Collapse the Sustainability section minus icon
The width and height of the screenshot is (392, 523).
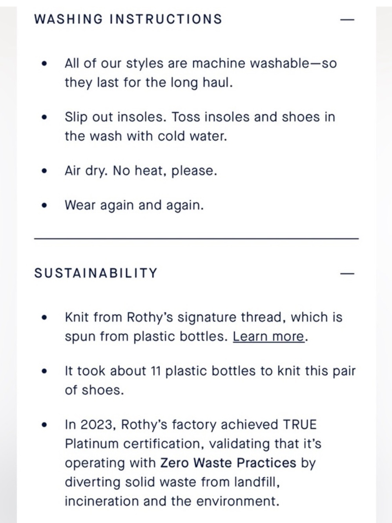tap(347, 273)
